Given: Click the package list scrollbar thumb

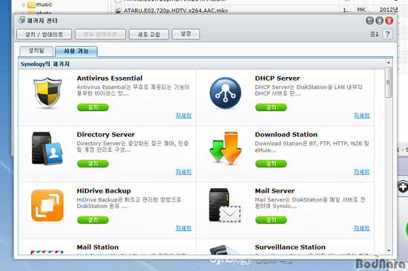Looking at the screenshot, I should (x=389, y=82).
